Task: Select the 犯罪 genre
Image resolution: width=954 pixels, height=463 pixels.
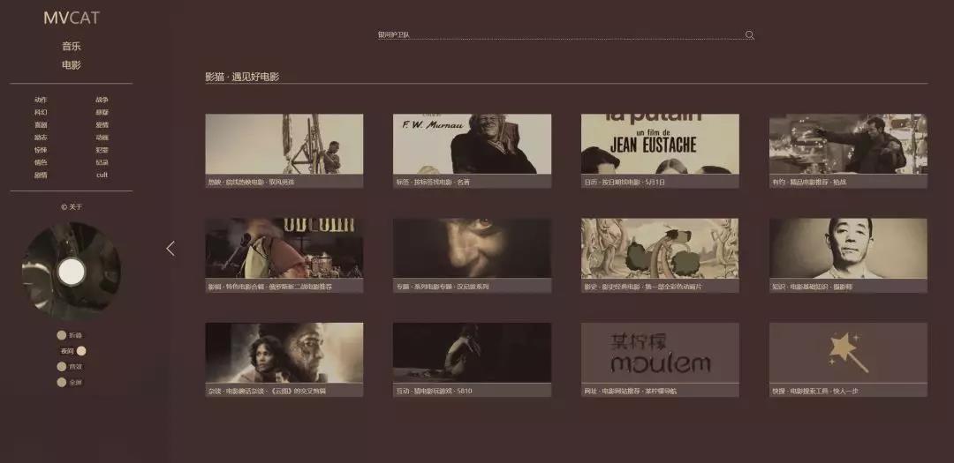Action: (x=102, y=150)
